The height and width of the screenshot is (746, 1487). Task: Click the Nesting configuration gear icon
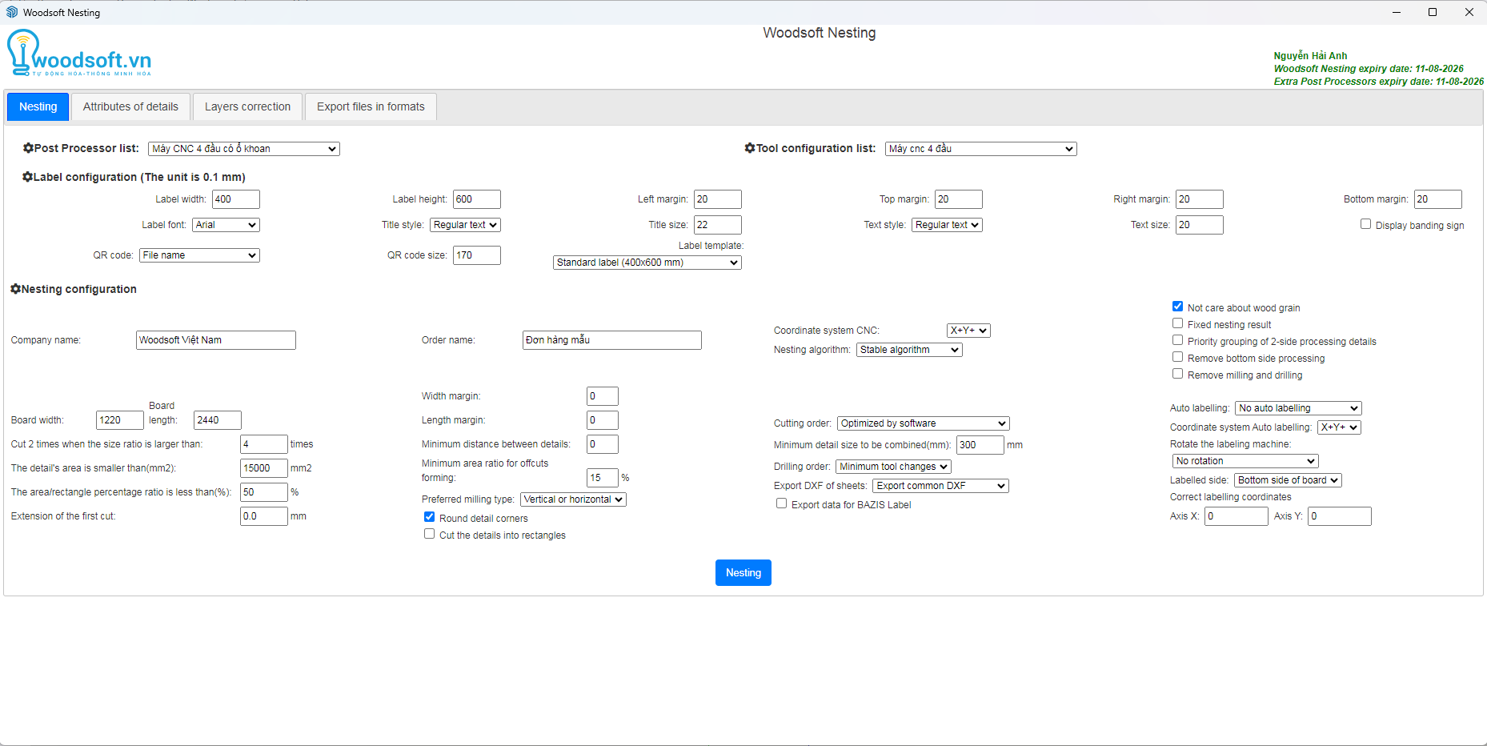(15, 289)
